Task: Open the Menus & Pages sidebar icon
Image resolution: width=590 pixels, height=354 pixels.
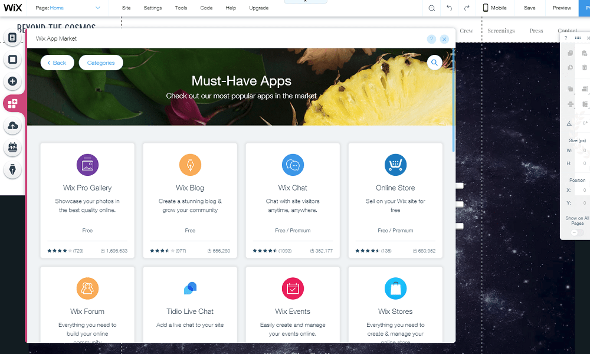Action: pos(12,38)
